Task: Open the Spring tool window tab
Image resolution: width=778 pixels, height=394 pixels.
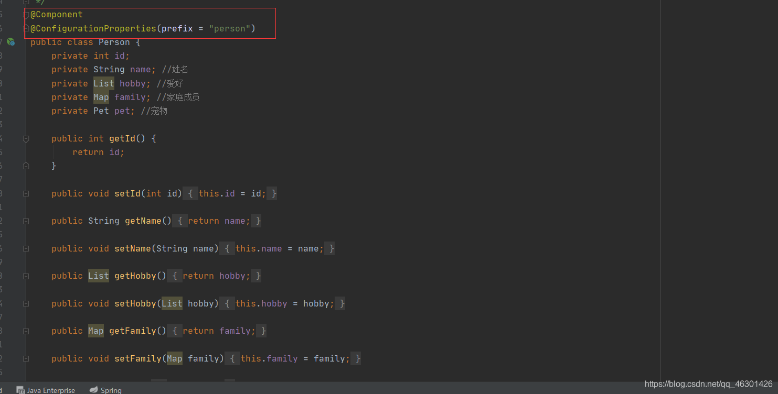Action: tap(105, 390)
